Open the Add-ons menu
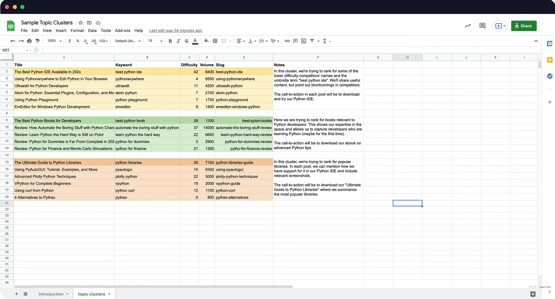The image size is (555, 299). pos(123,31)
